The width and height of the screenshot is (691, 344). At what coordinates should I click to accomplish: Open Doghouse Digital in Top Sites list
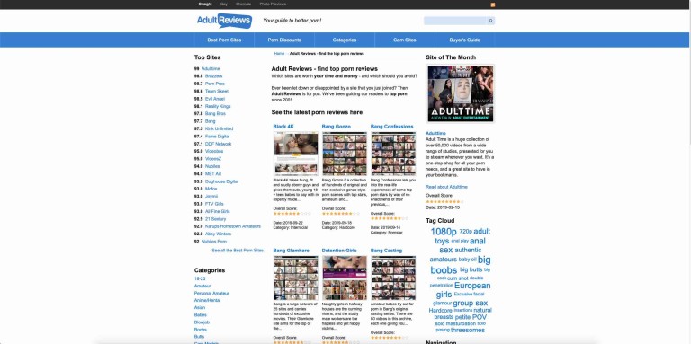pyautogui.click(x=221, y=181)
